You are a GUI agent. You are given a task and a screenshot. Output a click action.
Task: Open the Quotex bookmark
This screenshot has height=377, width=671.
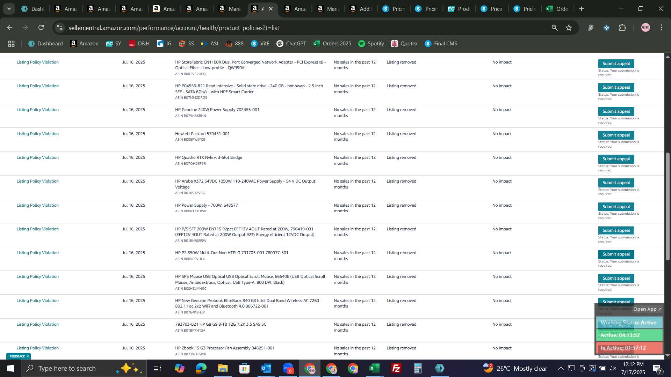click(404, 44)
